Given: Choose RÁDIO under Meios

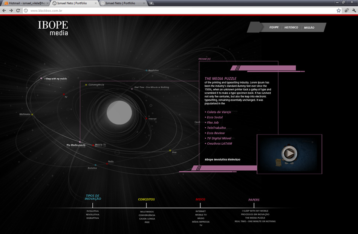Looking at the screenshot, I should pyautogui.click(x=201, y=218).
